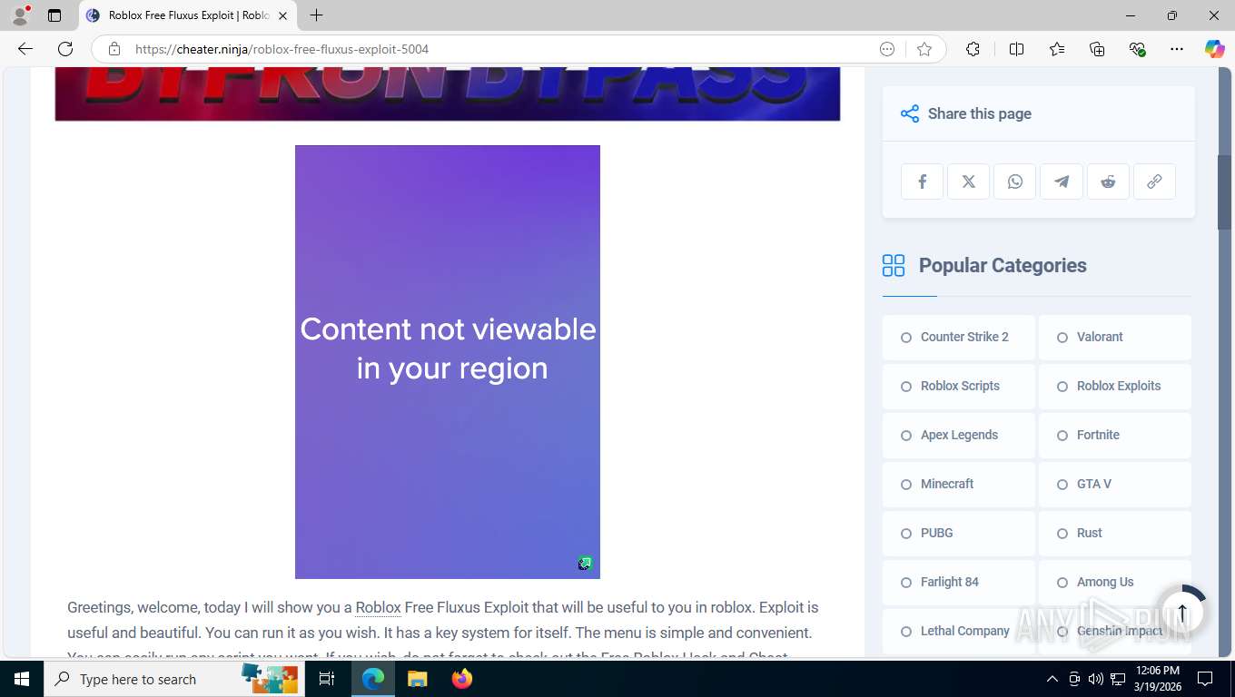The width and height of the screenshot is (1235, 697).
Task: Share page via WhatsApp
Action: pyautogui.click(x=1015, y=182)
